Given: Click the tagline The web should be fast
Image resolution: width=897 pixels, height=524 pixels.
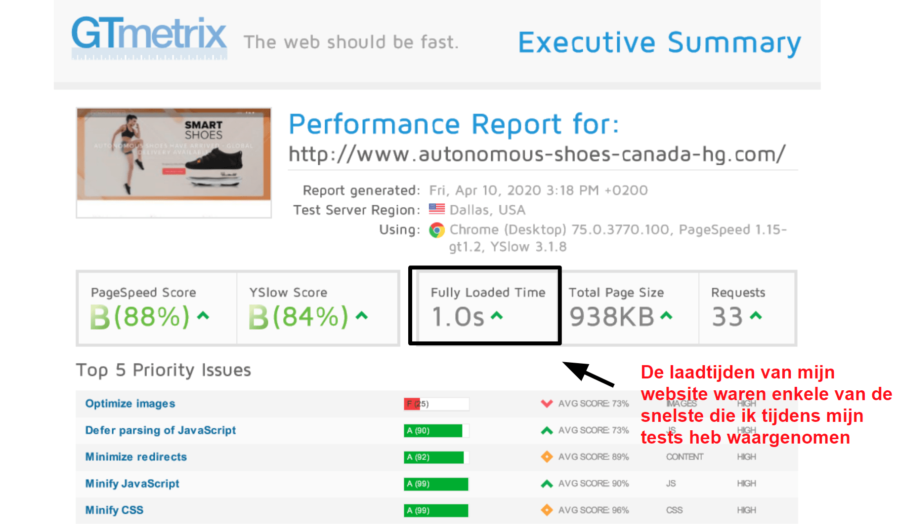Looking at the screenshot, I should click(351, 42).
